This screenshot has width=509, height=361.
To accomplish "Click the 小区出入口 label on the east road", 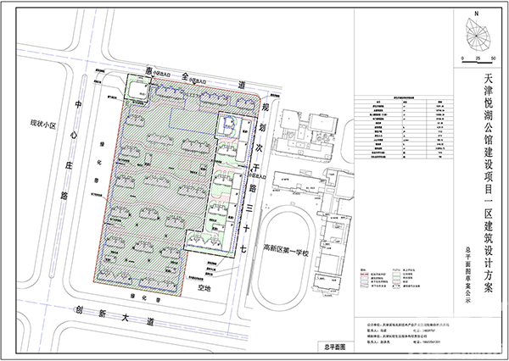I will click(258, 178).
